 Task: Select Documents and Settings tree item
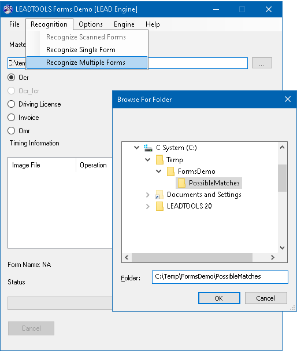point(204,195)
